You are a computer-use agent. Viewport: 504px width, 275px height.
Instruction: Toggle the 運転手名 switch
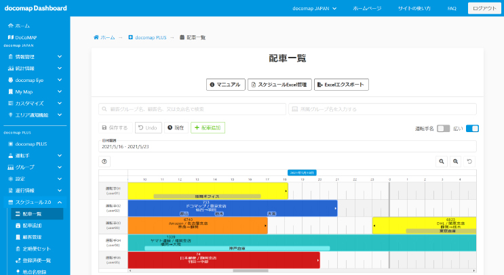point(443,128)
